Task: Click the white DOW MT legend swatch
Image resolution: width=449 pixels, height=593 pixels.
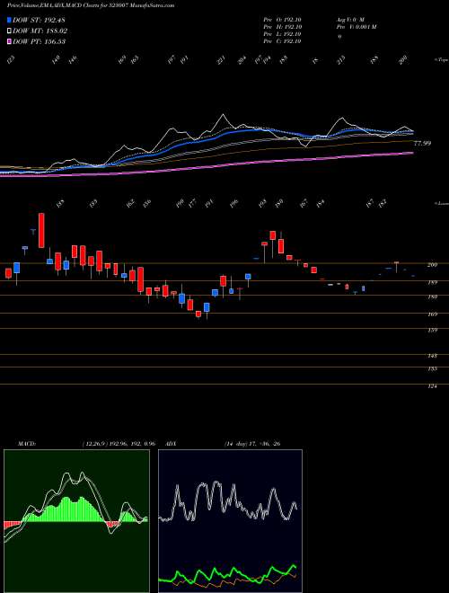Action: tap(10, 31)
